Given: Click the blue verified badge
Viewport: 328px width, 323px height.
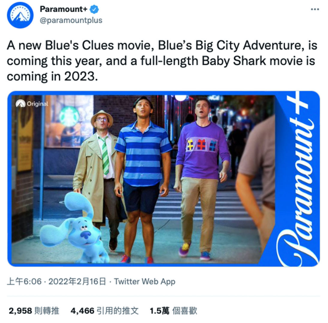Looking at the screenshot, I should pos(94,9).
